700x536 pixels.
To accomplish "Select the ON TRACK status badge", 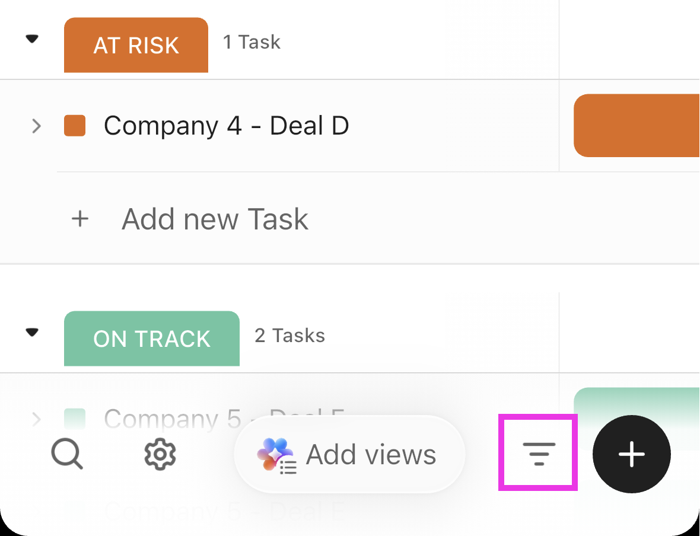I will (151, 338).
